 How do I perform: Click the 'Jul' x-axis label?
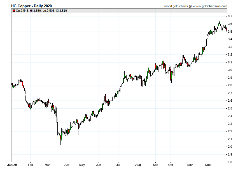(x=118, y=165)
